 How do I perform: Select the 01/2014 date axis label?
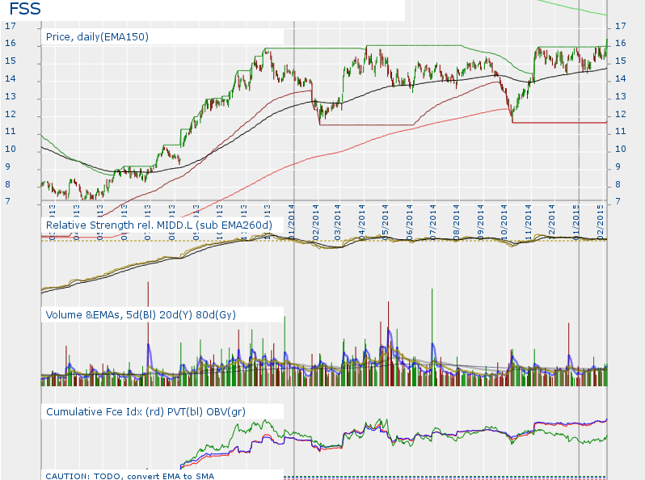tap(291, 222)
